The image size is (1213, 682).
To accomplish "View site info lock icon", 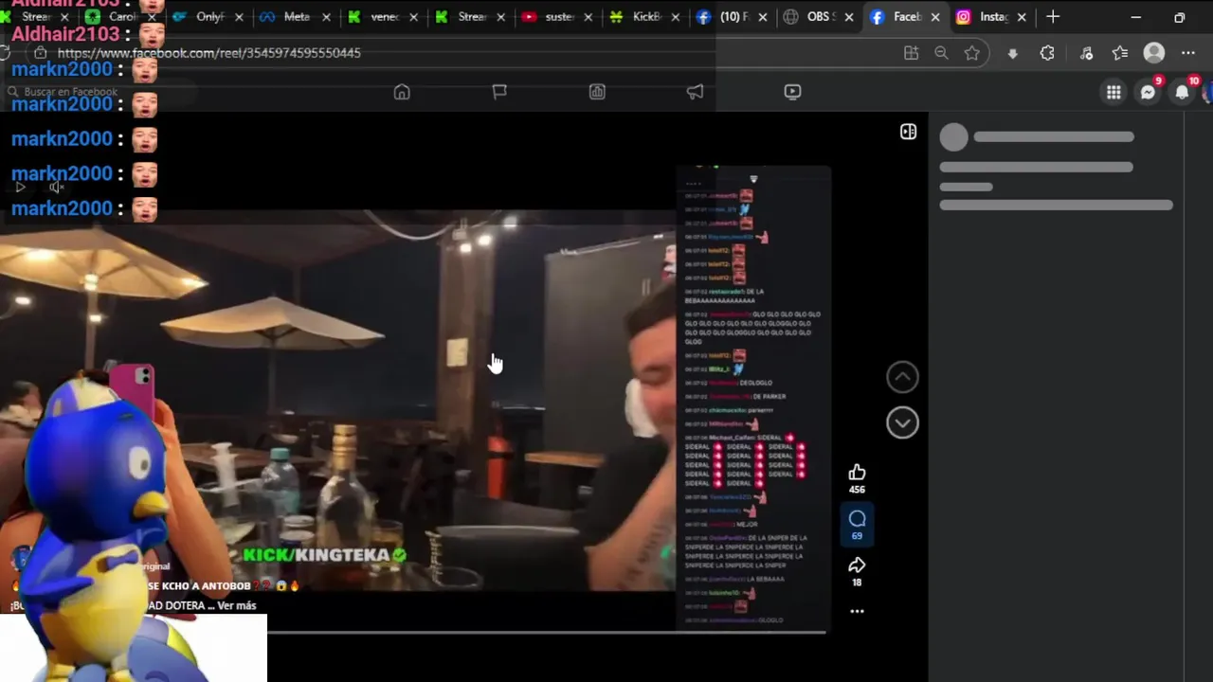I will (x=41, y=53).
